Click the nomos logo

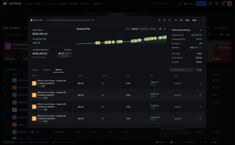(12, 3)
